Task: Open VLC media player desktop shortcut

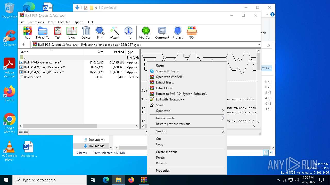Action: pyautogui.click(x=10, y=151)
